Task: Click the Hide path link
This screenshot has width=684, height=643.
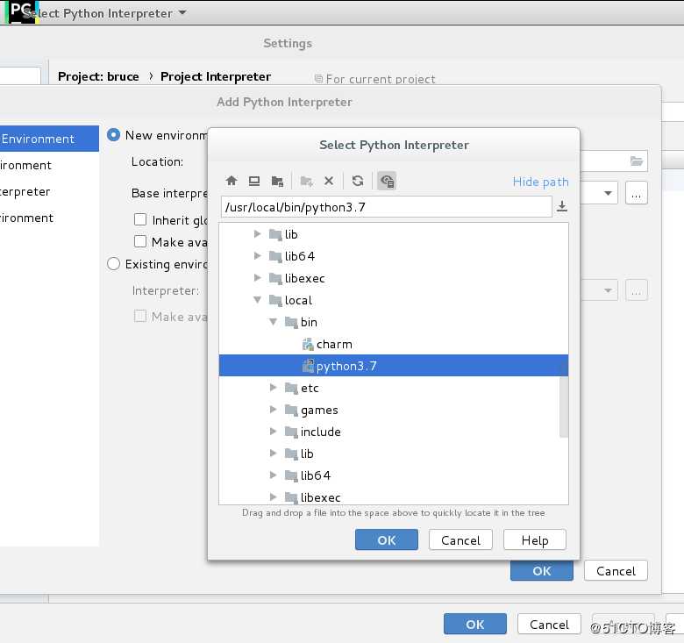Action: coord(540,182)
